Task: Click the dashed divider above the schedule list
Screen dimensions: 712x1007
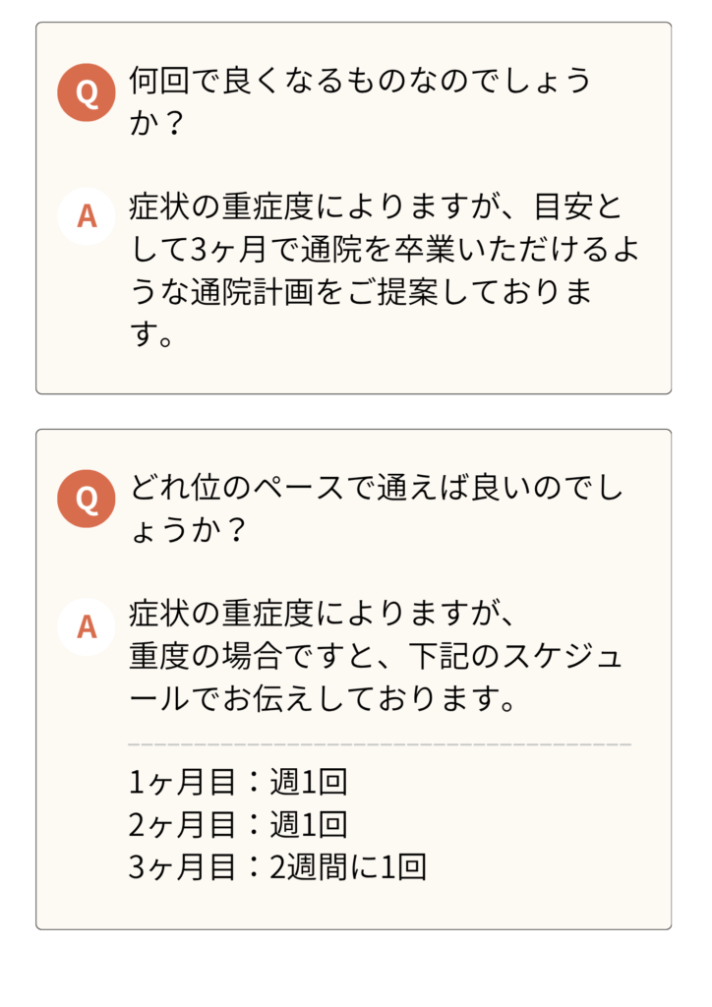Action: (380, 744)
